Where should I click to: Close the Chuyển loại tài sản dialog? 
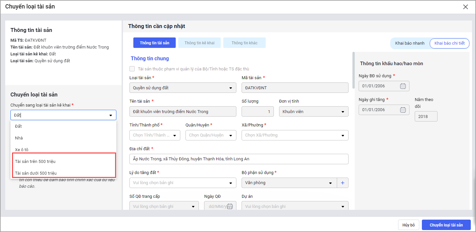(x=466, y=7)
